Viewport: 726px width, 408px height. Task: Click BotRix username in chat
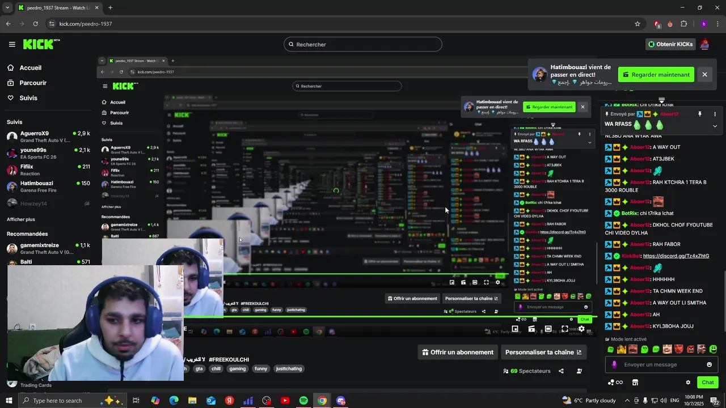pos(630,213)
